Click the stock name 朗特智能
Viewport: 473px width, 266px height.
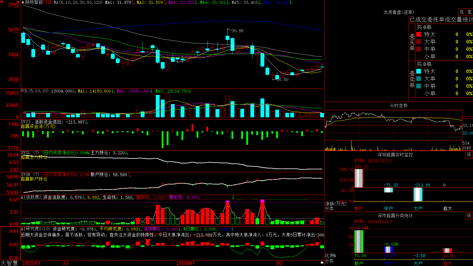click(34, 2)
